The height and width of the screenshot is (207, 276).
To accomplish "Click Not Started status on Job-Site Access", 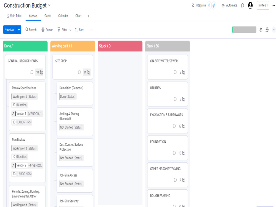I will 71,184.
